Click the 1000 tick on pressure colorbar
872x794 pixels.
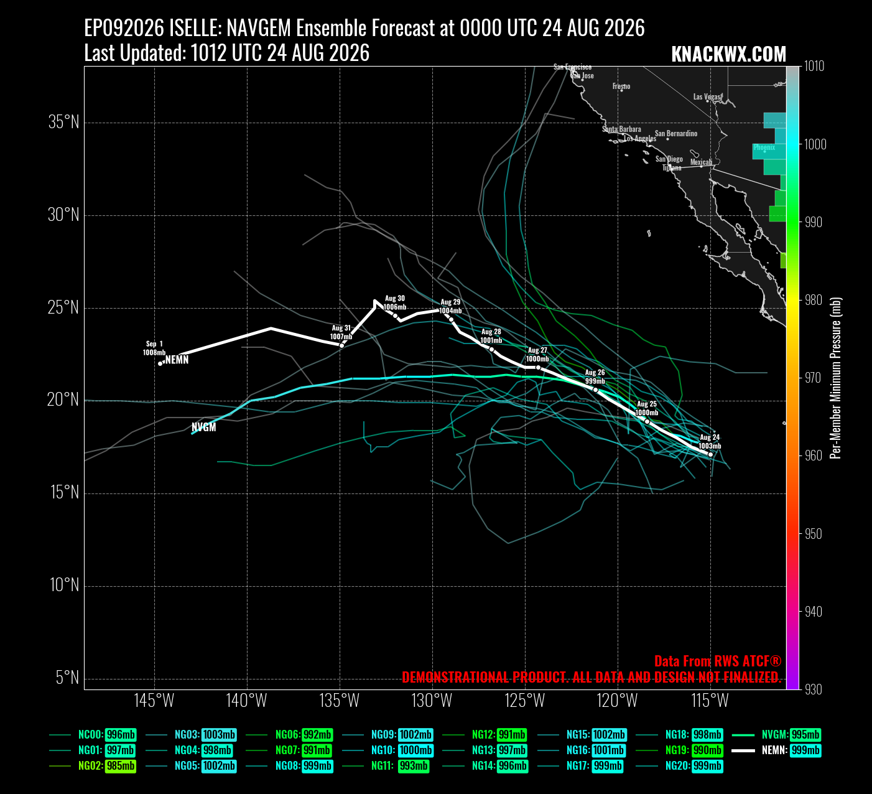pyautogui.click(x=815, y=144)
